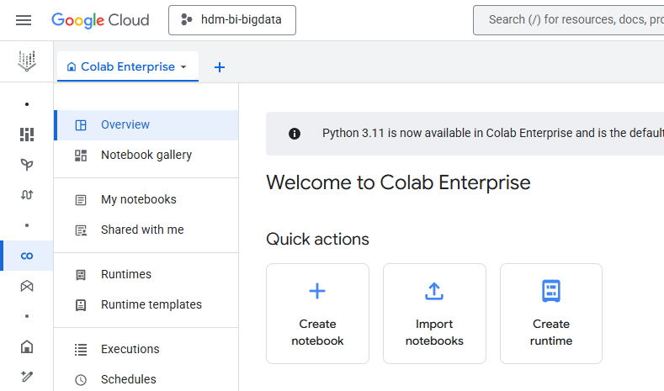Screen dimensions: 664x391
Task: Click the Executions list icon
Action: pyautogui.click(x=81, y=350)
